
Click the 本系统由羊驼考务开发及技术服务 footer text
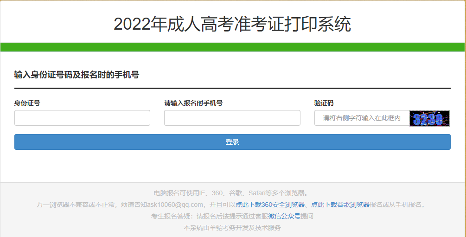232,228
